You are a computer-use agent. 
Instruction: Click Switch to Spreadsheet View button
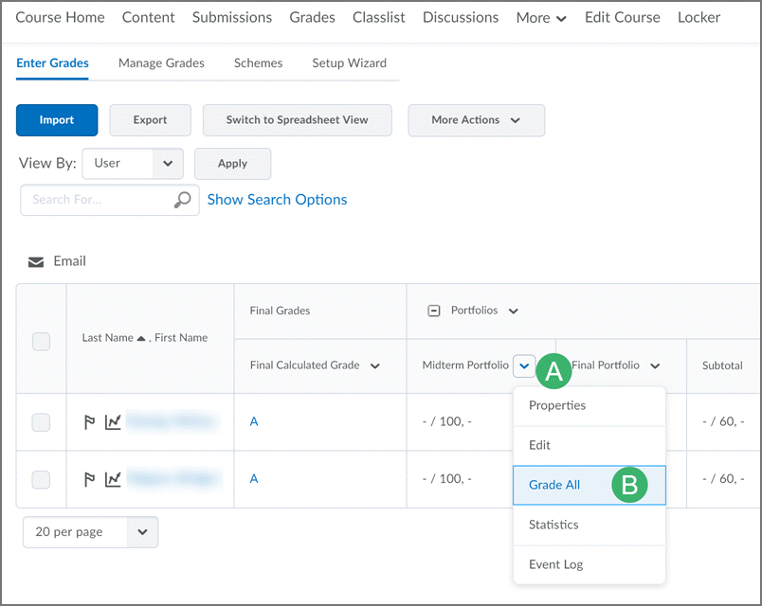pyautogui.click(x=297, y=120)
